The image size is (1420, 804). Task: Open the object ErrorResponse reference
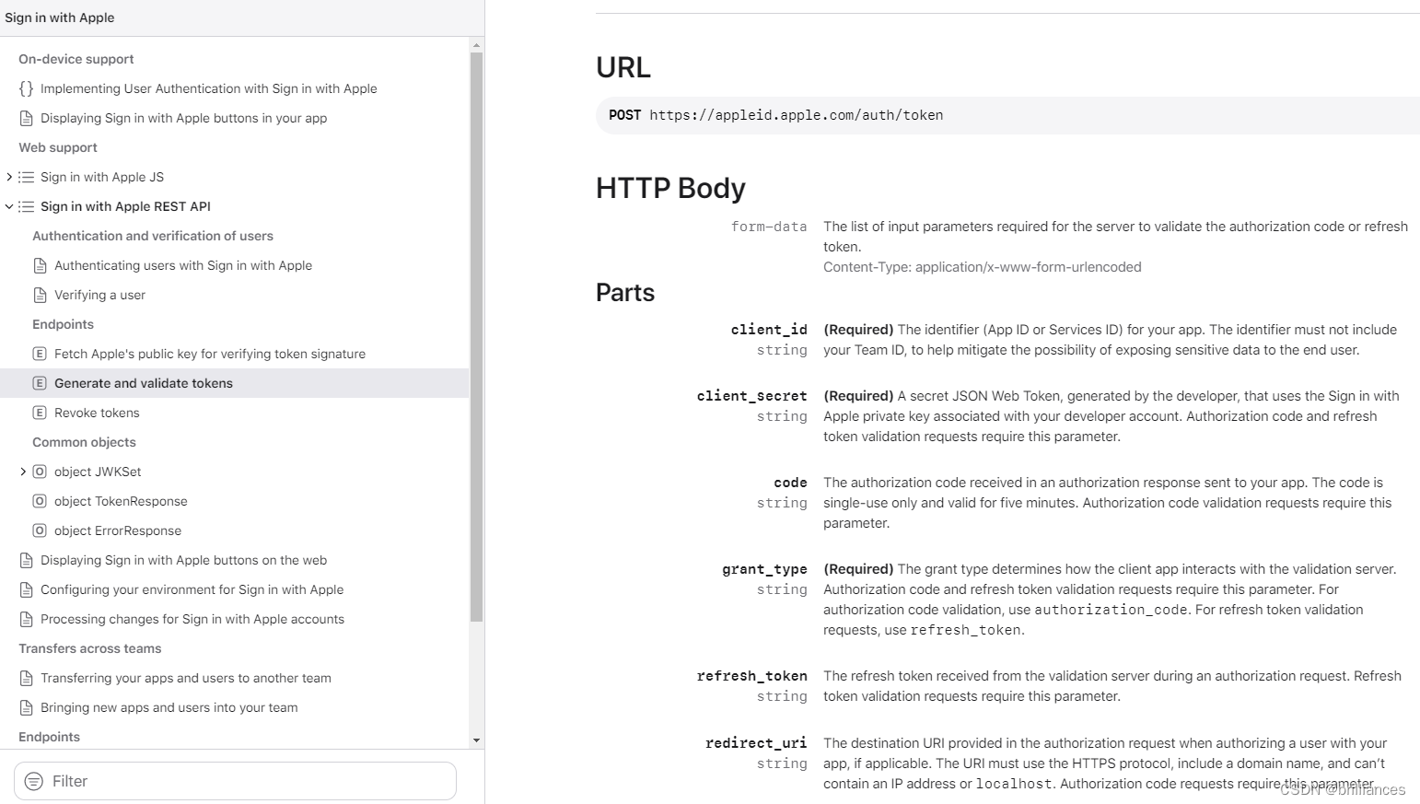(118, 530)
